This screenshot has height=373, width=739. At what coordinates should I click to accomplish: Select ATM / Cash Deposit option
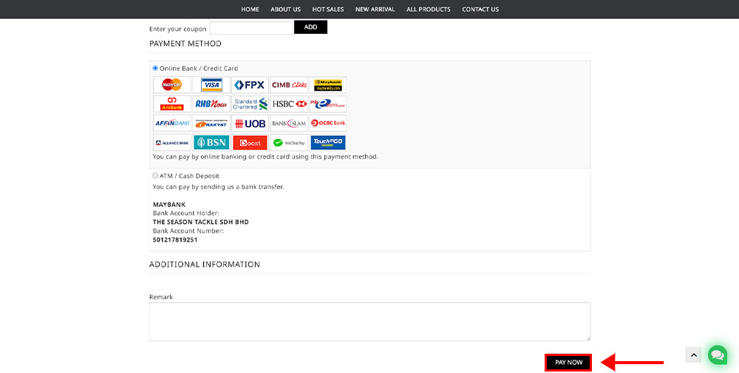click(155, 176)
